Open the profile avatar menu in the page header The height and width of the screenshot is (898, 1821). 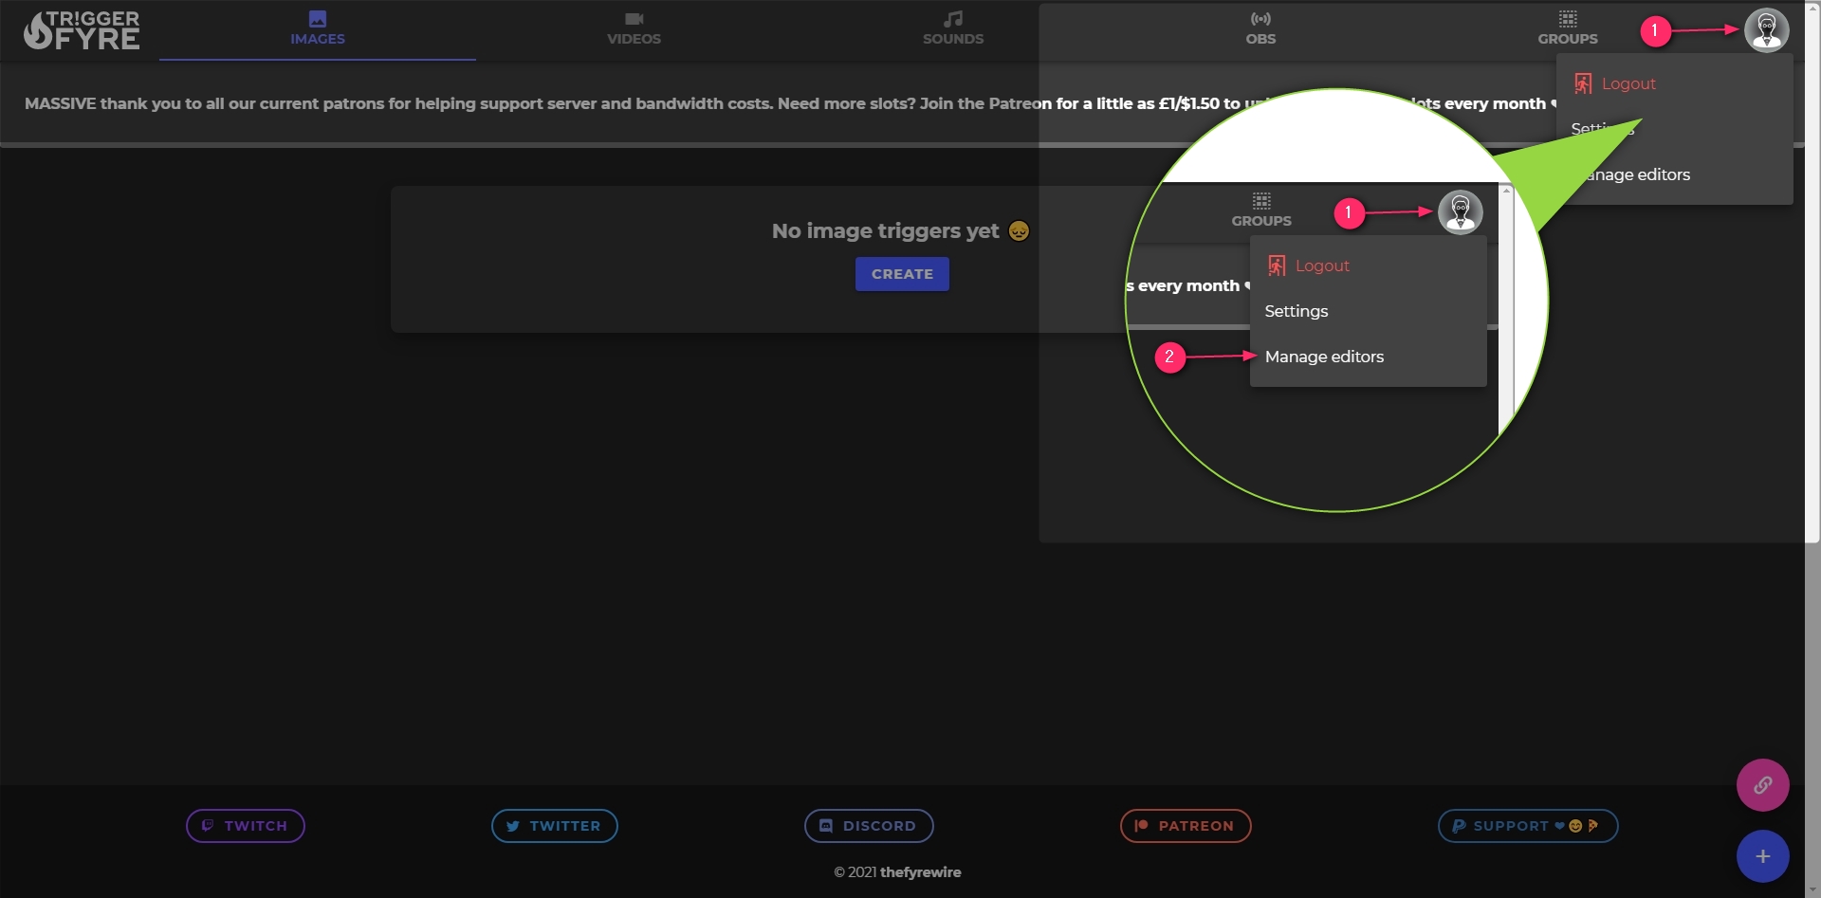point(1766,30)
